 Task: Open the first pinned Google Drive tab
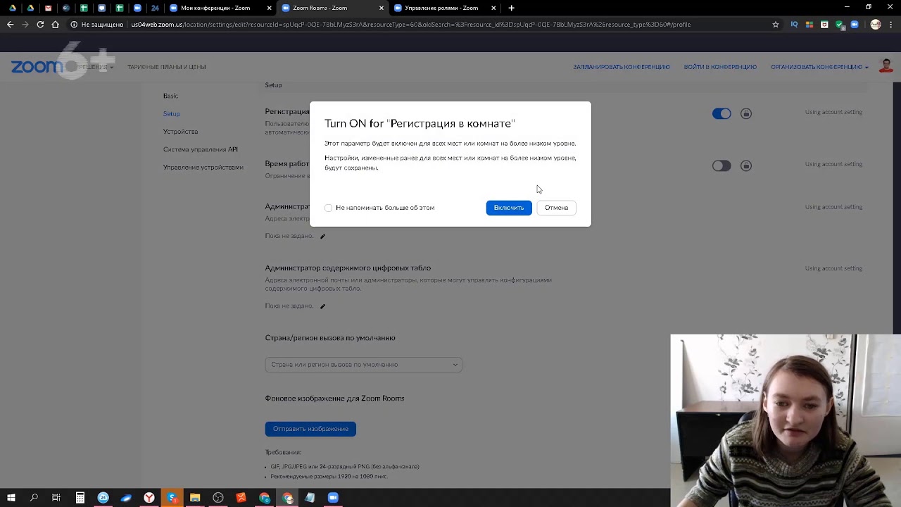[x=13, y=8]
